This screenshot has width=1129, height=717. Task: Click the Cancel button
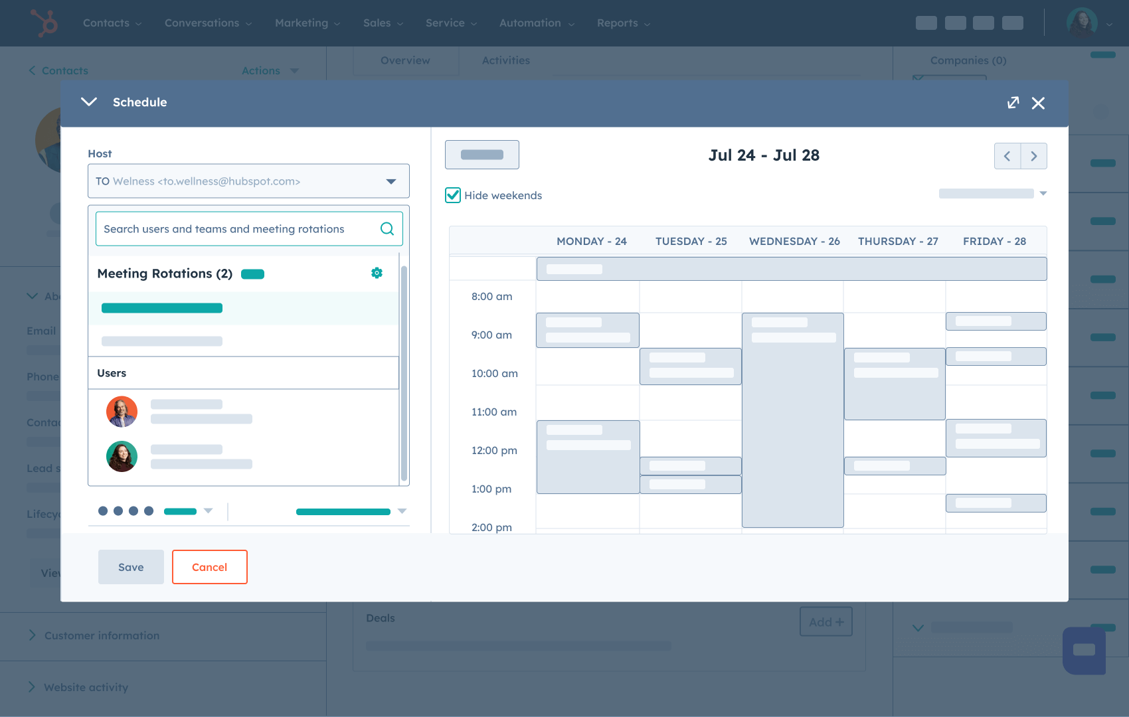(x=209, y=567)
